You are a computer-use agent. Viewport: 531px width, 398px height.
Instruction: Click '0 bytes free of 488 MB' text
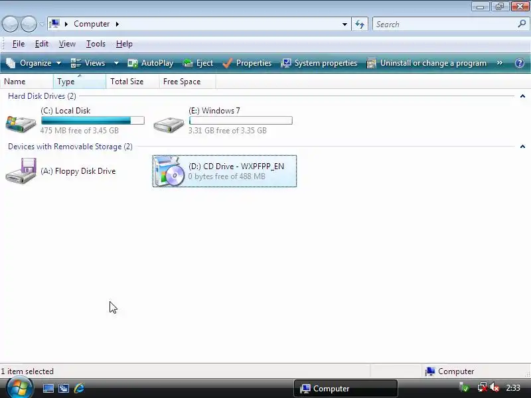[x=227, y=176]
